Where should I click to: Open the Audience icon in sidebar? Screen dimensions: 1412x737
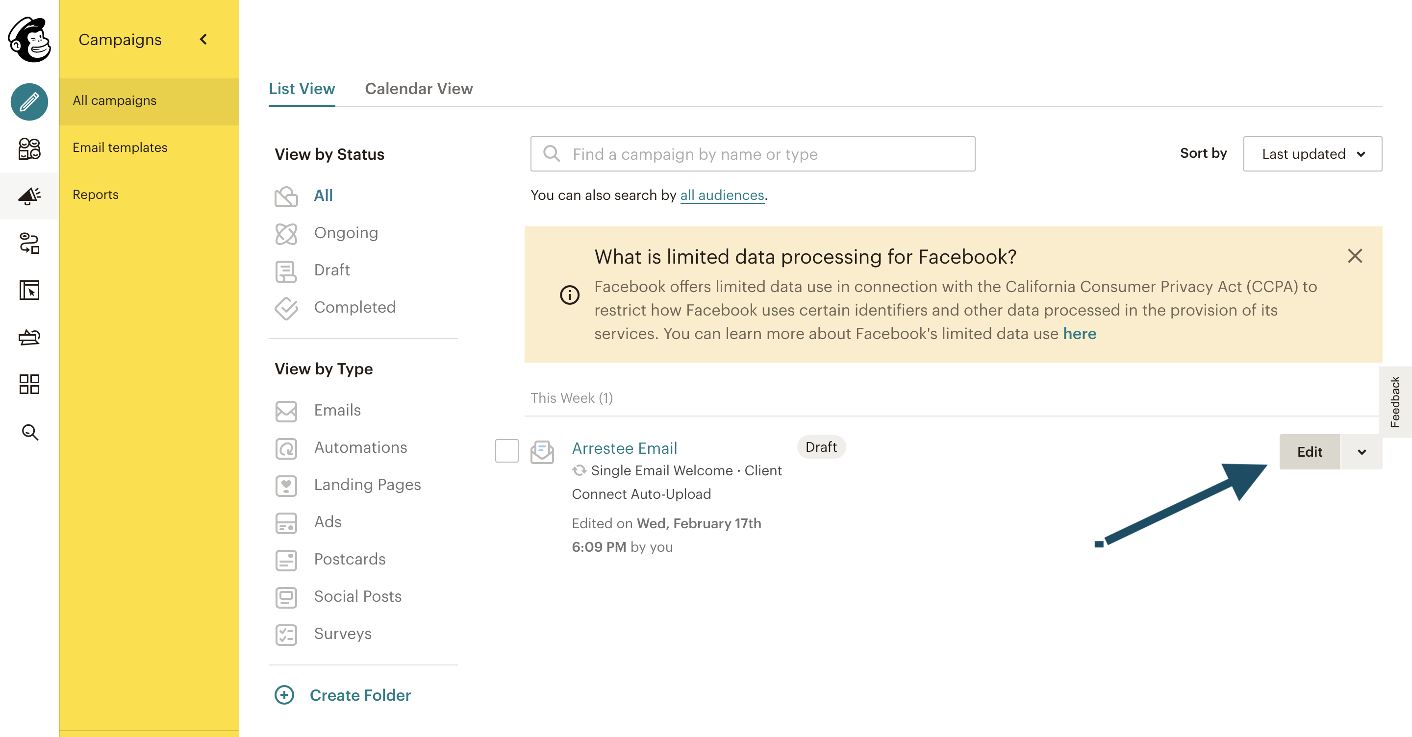point(29,148)
